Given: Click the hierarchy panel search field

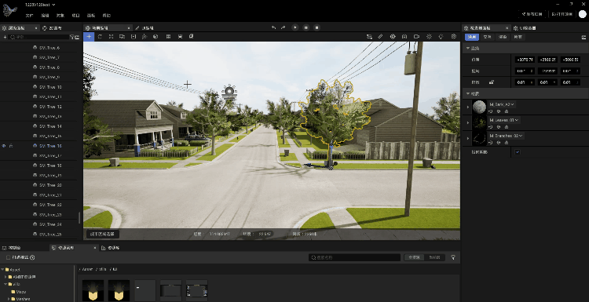Looking at the screenshot, I should click(x=38, y=37).
